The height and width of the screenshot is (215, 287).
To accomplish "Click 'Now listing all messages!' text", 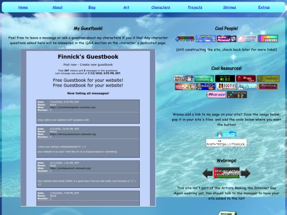I will 88,93.
